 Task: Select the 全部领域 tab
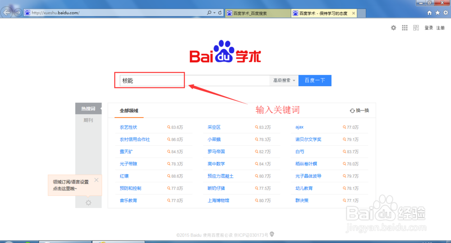[x=129, y=111]
